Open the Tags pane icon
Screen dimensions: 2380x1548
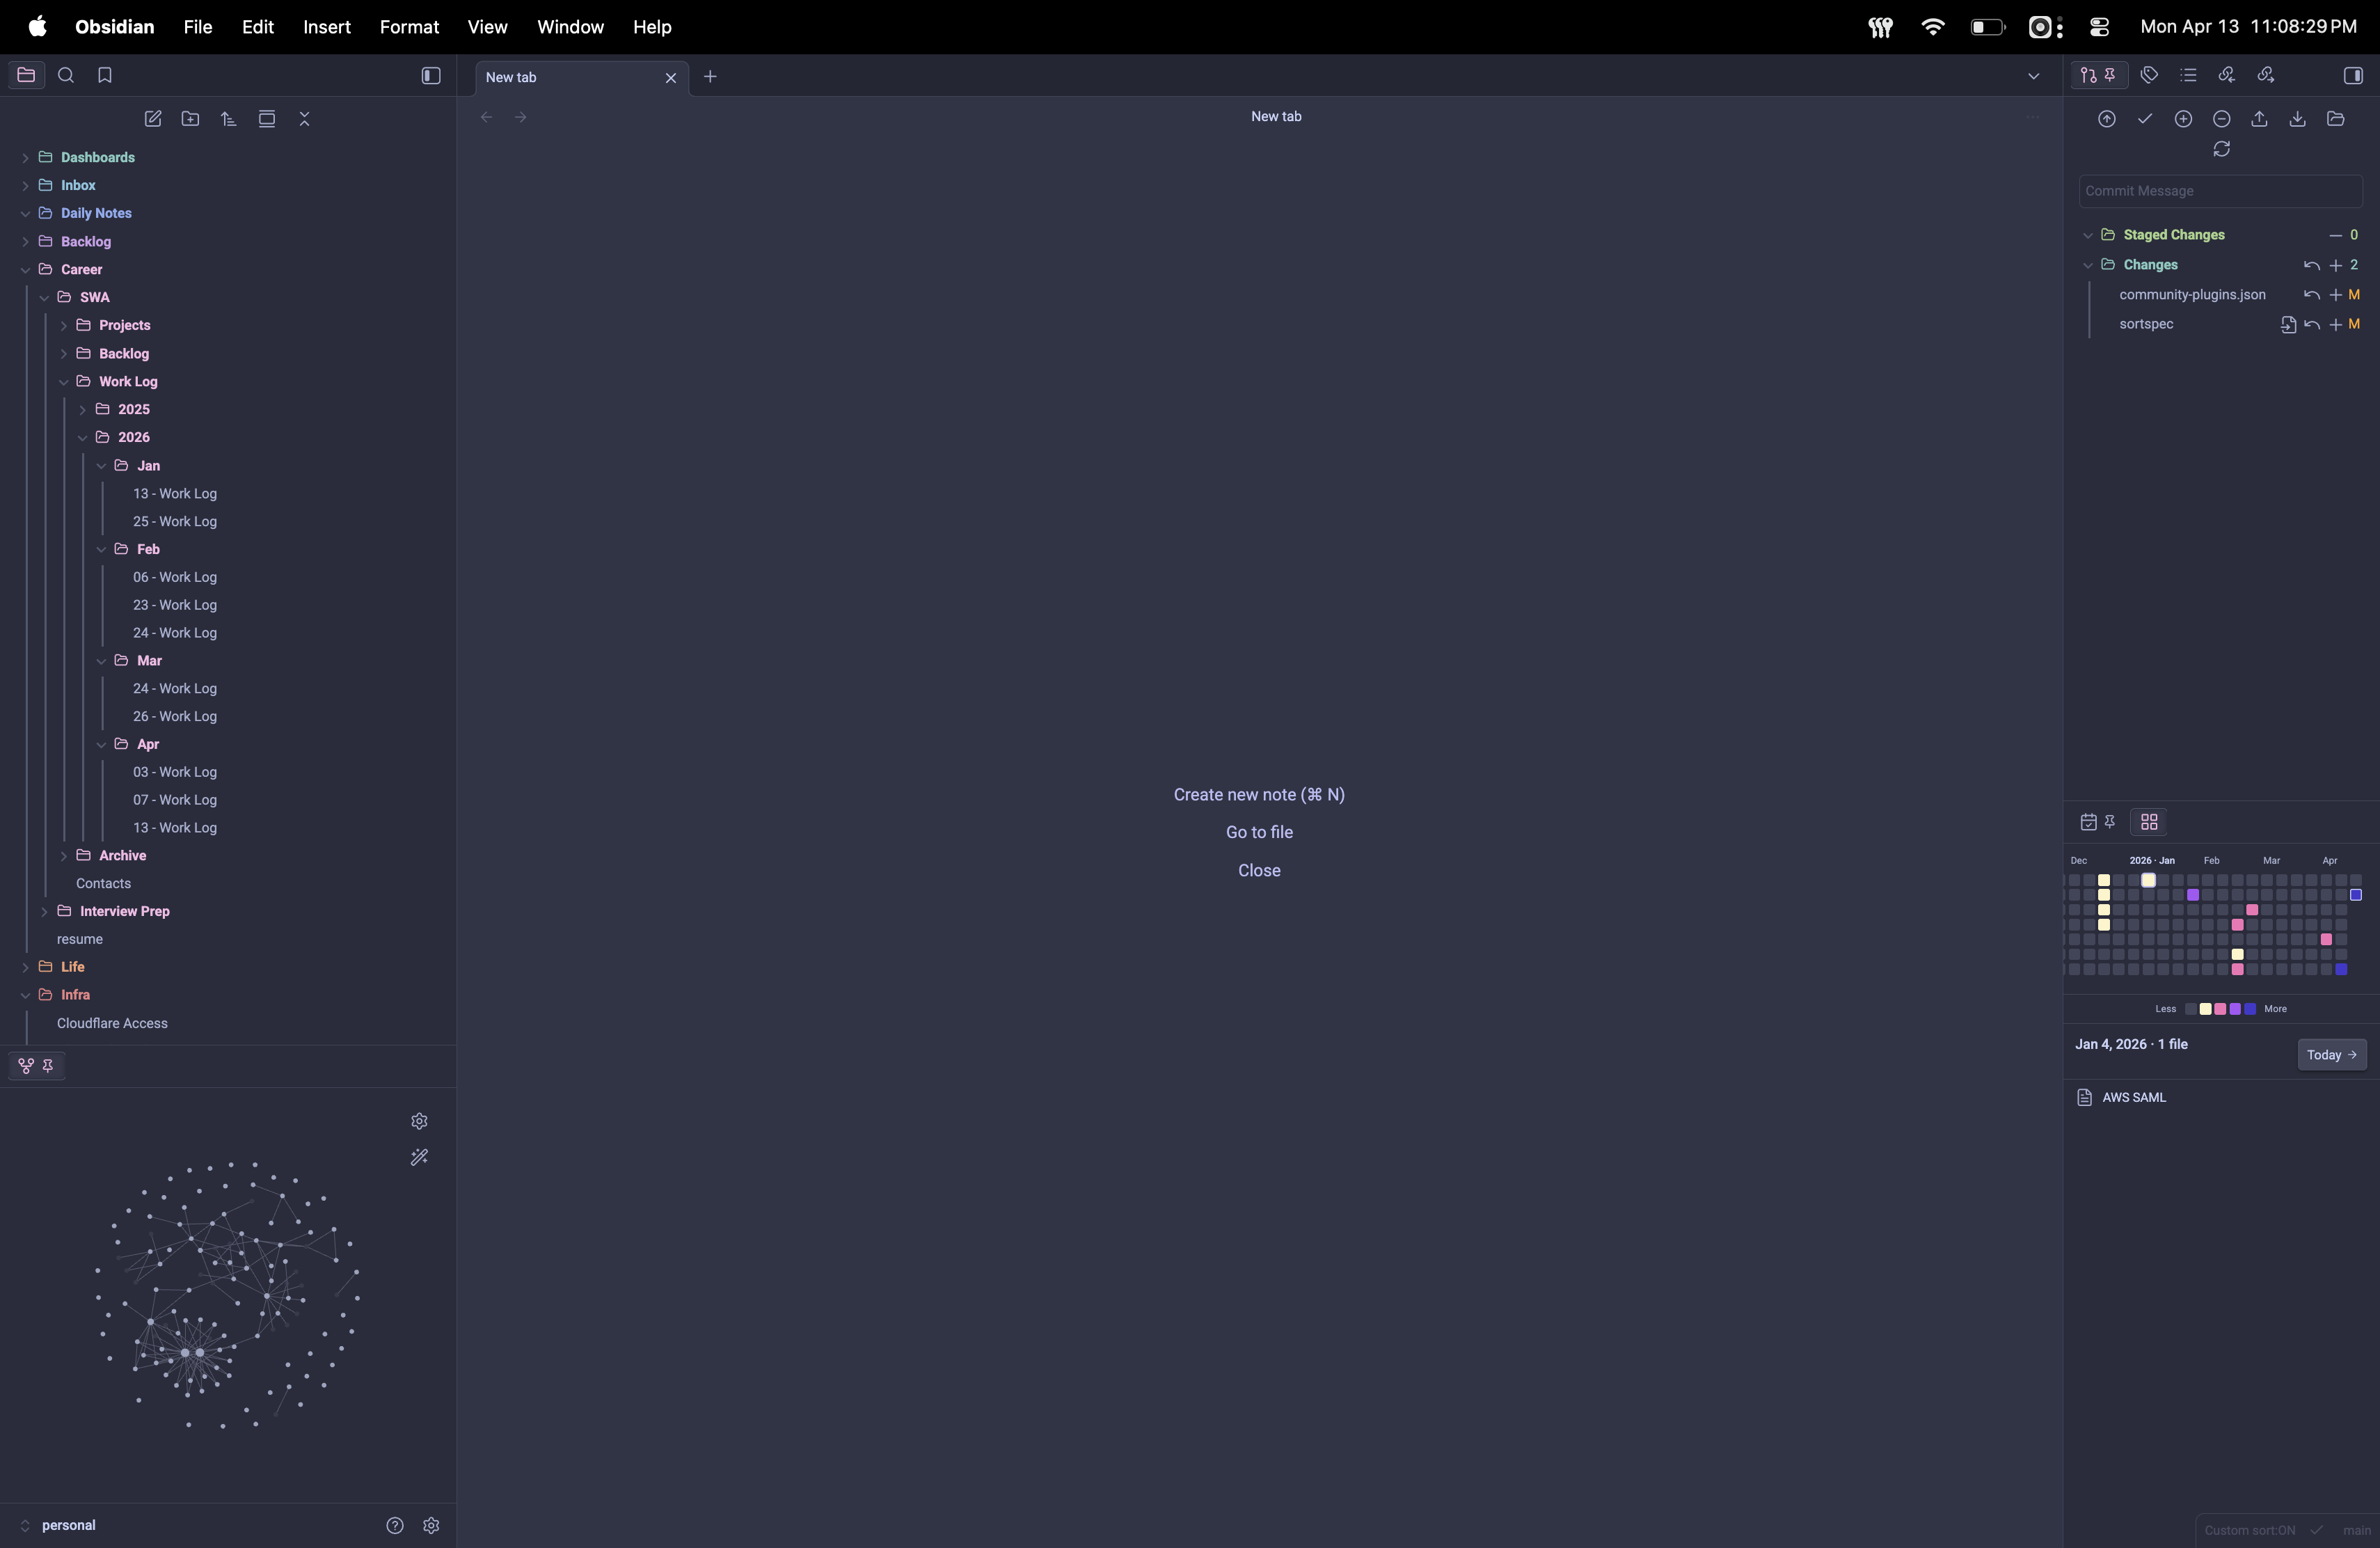point(2149,75)
